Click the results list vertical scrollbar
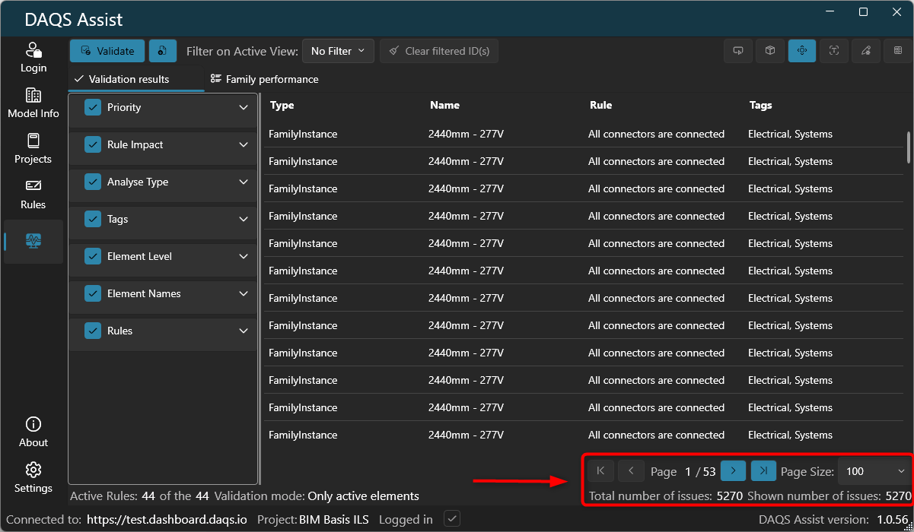Image resolution: width=914 pixels, height=532 pixels. point(908,147)
